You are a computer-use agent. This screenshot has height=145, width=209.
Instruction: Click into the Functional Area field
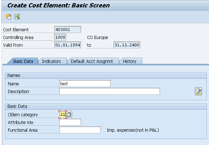click(80, 130)
